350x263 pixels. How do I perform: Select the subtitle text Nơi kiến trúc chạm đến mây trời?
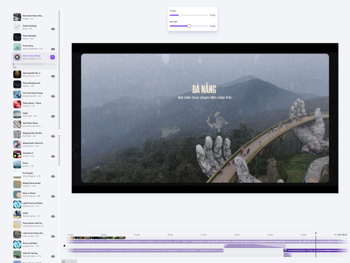pos(205,98)
